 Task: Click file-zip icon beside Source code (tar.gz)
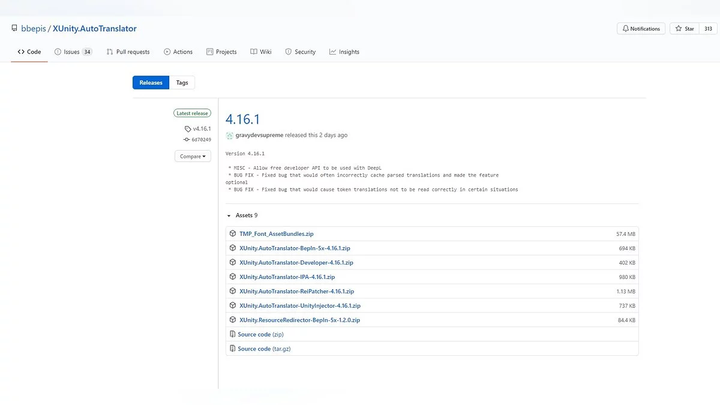(233, 349)
